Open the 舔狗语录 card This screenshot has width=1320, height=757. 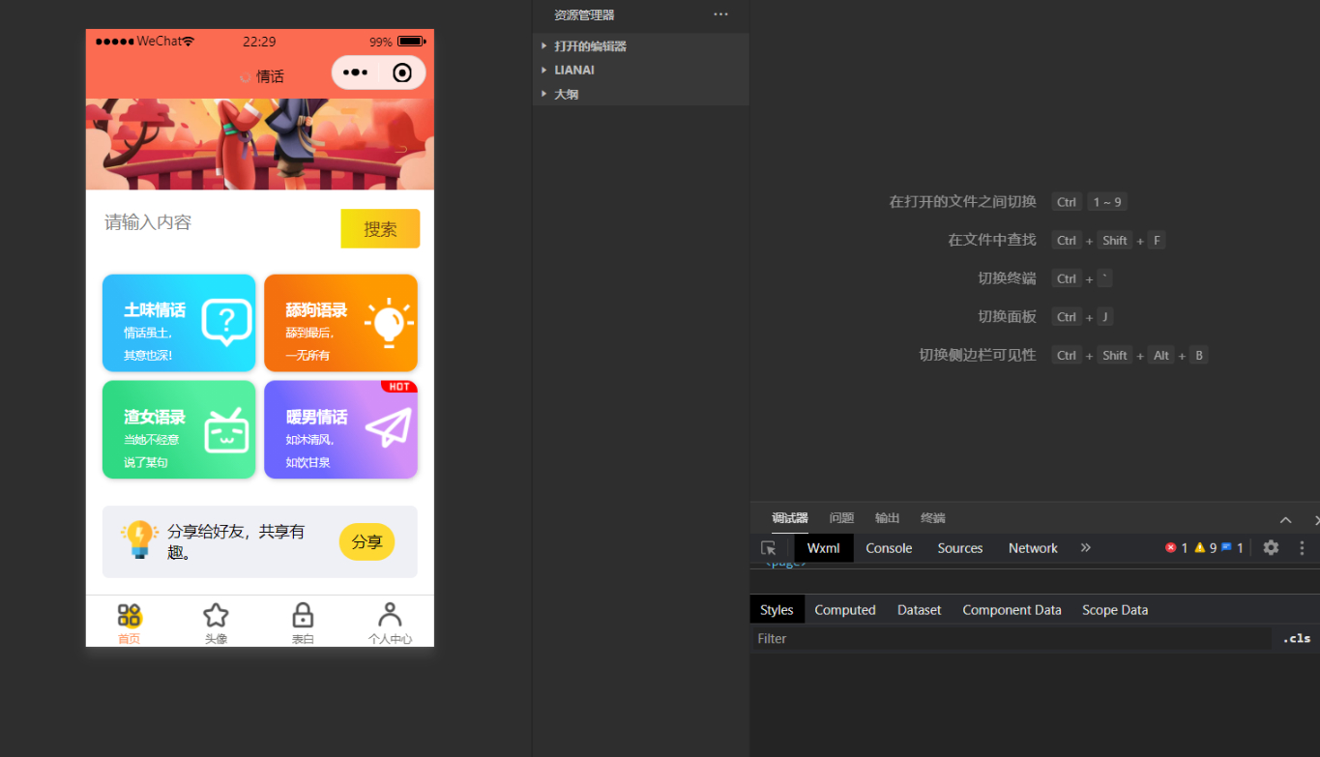tap(340, 323)
